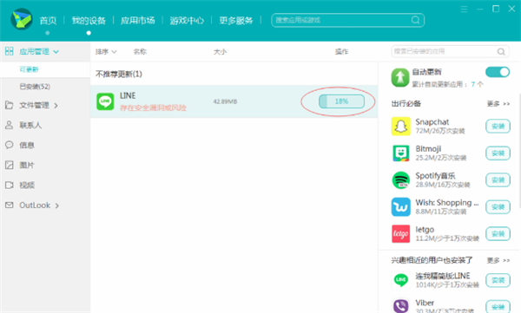Image resolution: width=521 pixels, height=313 pixels.
Task: Click the Snapchat app name
Action: pos(432,121)
